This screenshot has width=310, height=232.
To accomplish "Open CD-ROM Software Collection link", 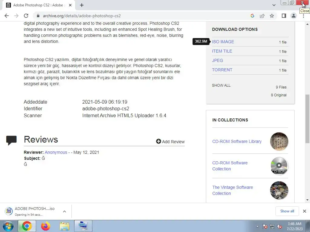I will coord(230,166).
